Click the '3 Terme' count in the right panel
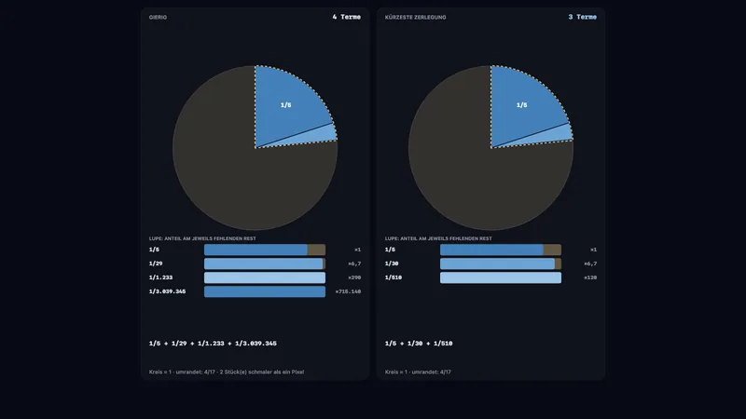The height and width of the screenshot is (419, 746). 582,17
